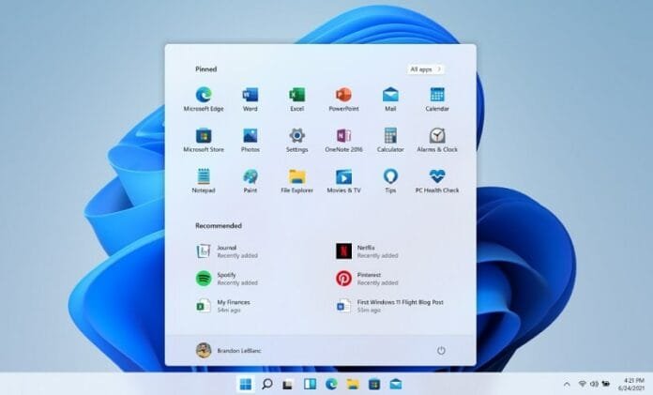This screenshot has height=395, width=653.
Task: Launch Notepad from pinned apps
Action: [204, 181]
